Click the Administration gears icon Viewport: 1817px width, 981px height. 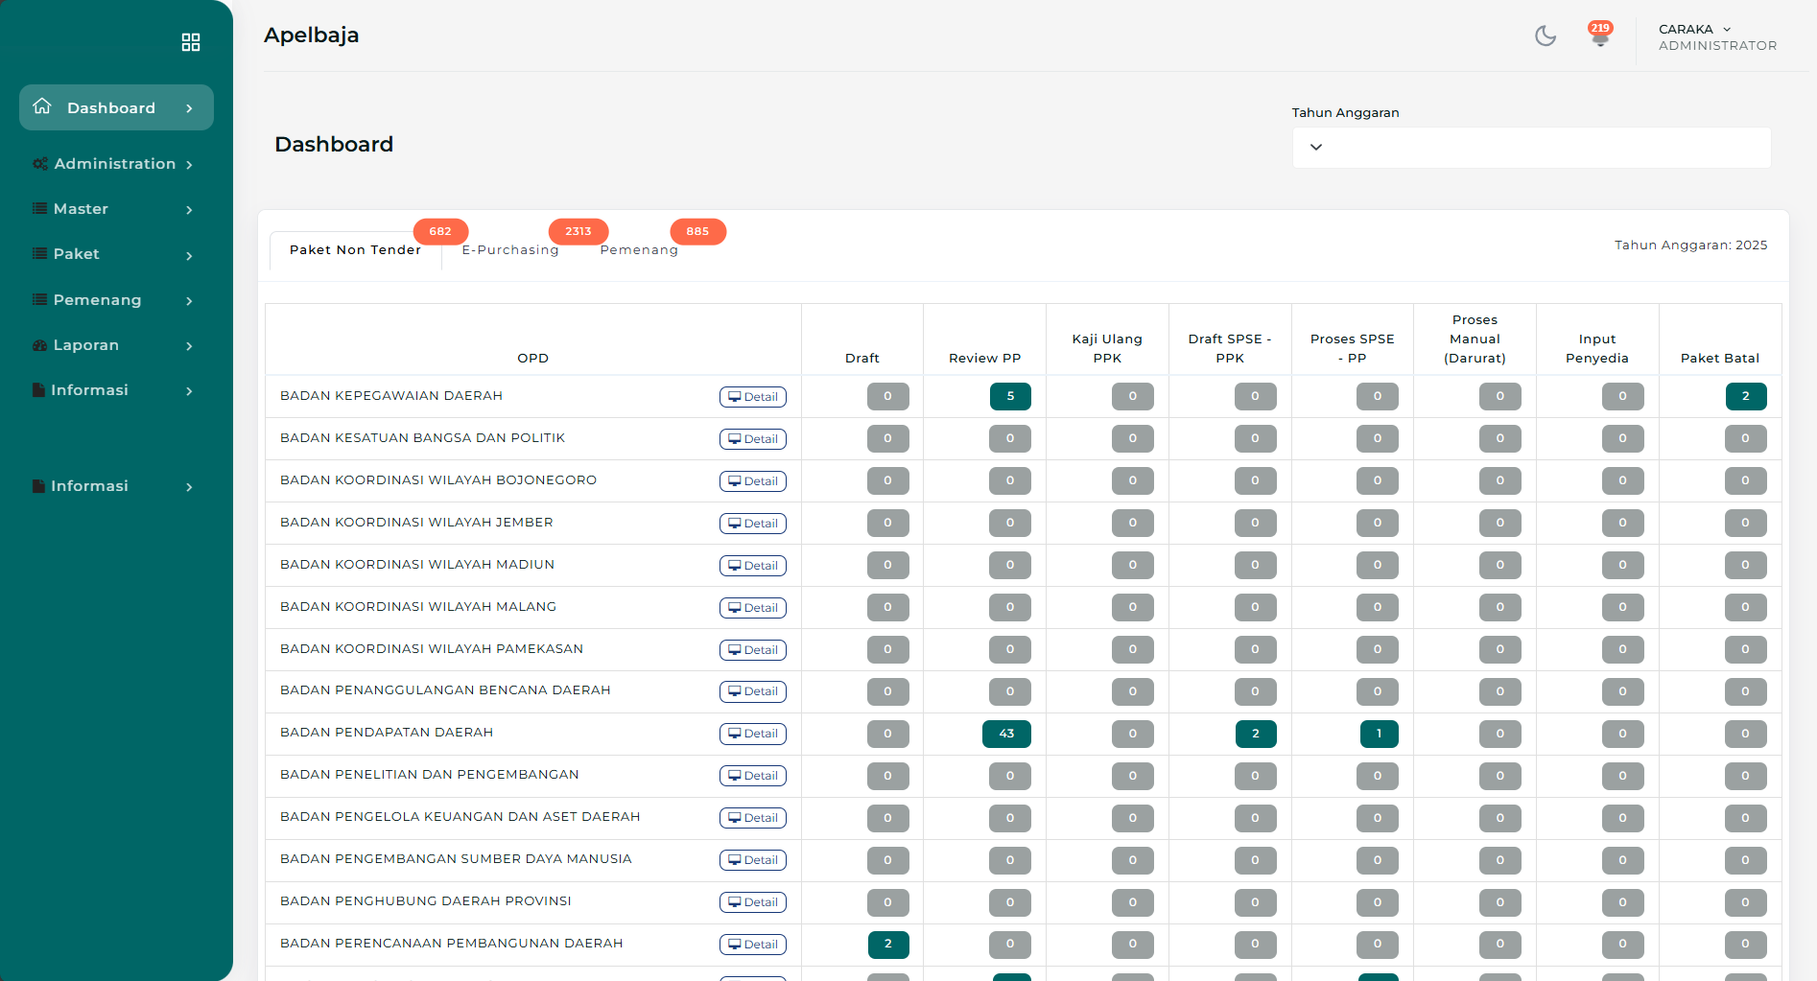pyautogui.click(x=39, y=164)
